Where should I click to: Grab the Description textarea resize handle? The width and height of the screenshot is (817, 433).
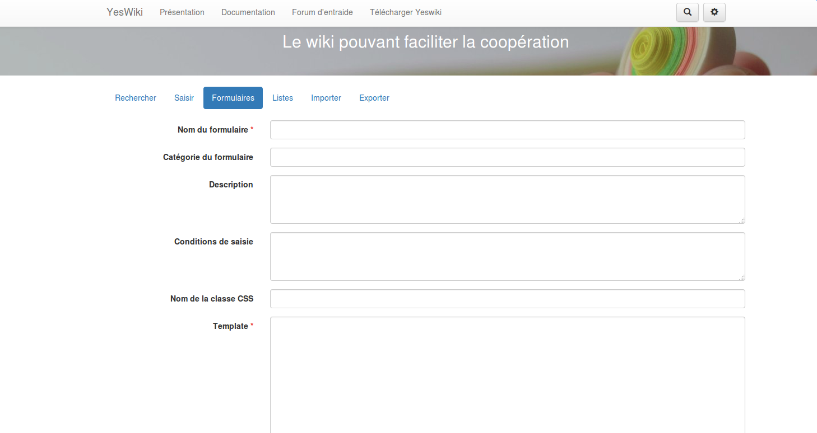pos(742,220)
